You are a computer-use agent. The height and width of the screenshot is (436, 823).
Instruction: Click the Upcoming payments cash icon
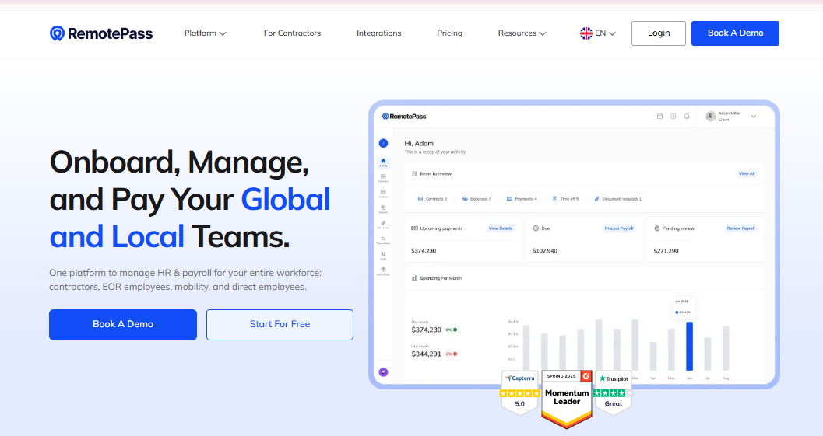tap(415, 228)
